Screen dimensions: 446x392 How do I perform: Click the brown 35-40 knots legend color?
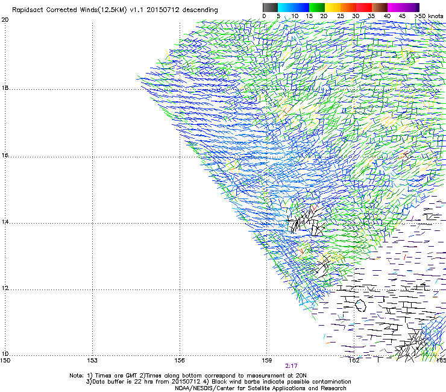click(x=380, y=7)
